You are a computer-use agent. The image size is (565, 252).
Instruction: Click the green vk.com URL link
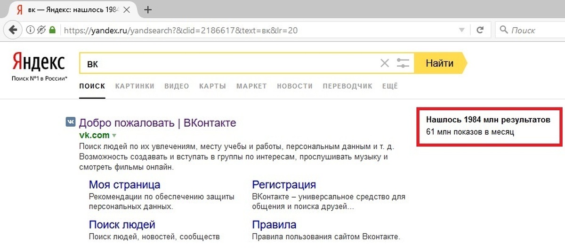tap(94, 135)
